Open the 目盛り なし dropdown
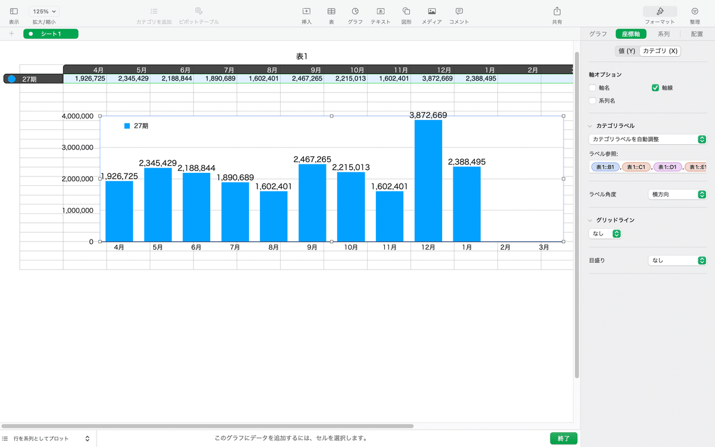This screenshot has height=447, width=715. 677,260
